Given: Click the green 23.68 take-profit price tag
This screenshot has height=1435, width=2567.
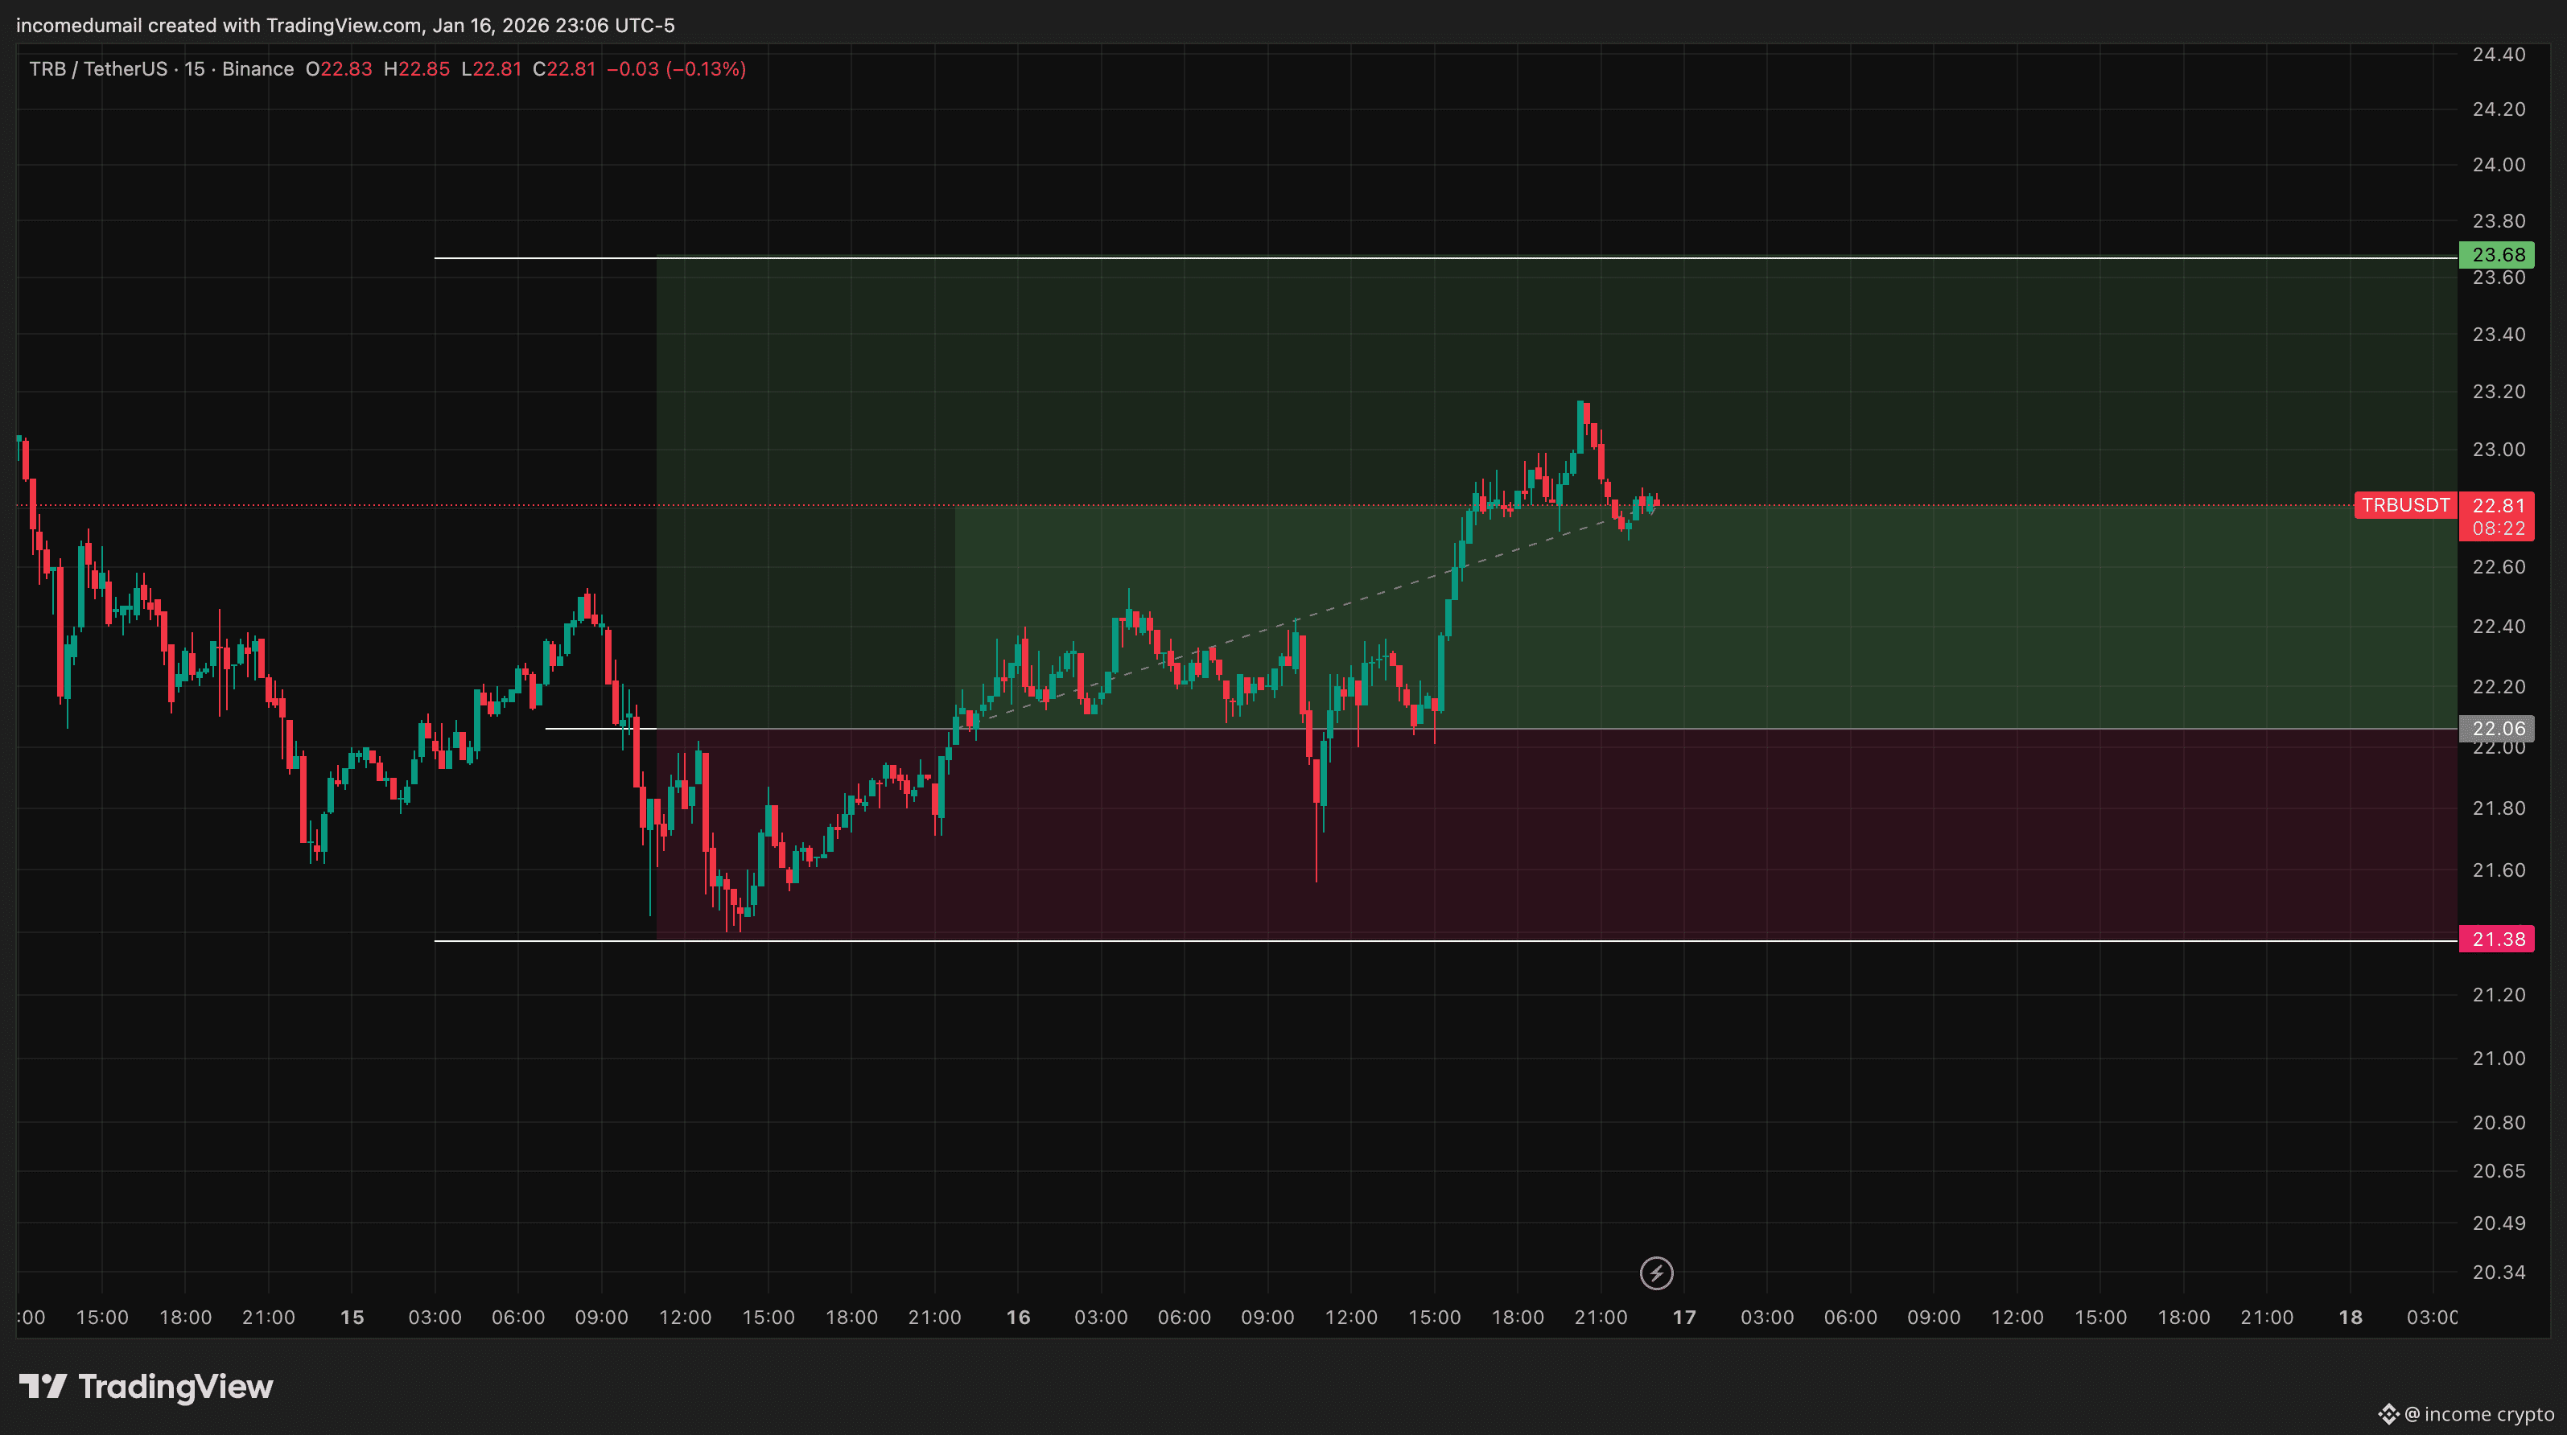Looking at the screenshot, I should (2496, 255).
